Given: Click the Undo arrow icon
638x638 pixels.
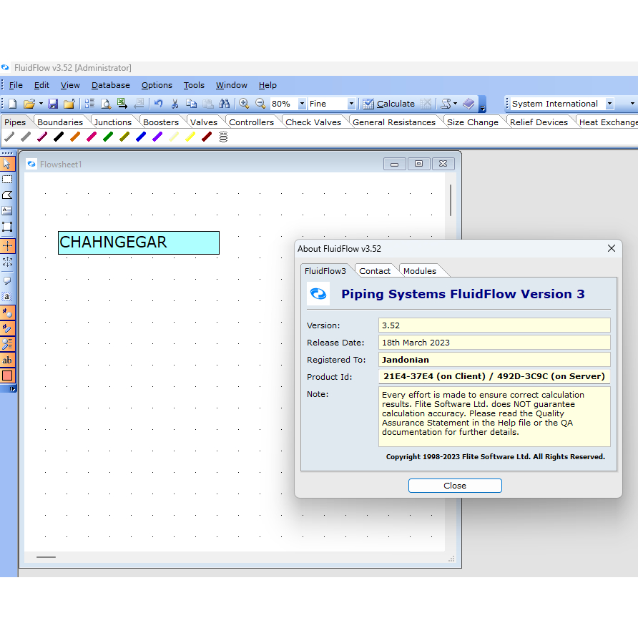Looking at the screenshot, I should [x=158, y=104].
